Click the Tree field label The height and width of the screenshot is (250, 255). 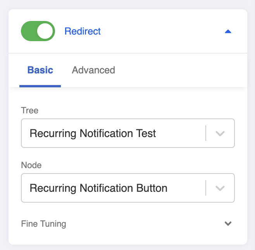[x=29, y=111]
